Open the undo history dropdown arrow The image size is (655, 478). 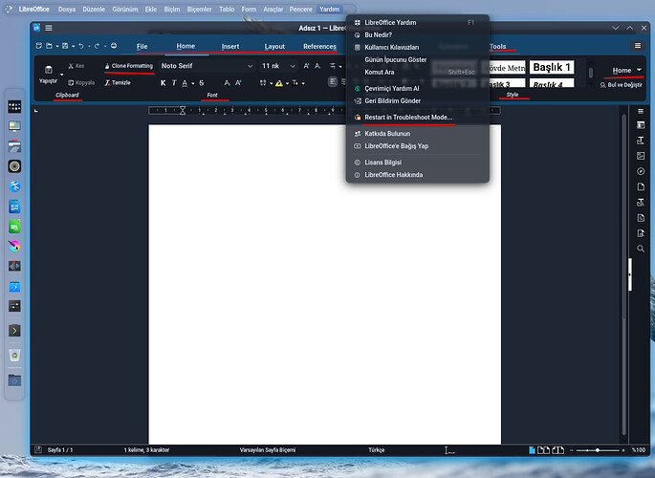[89, 46]
